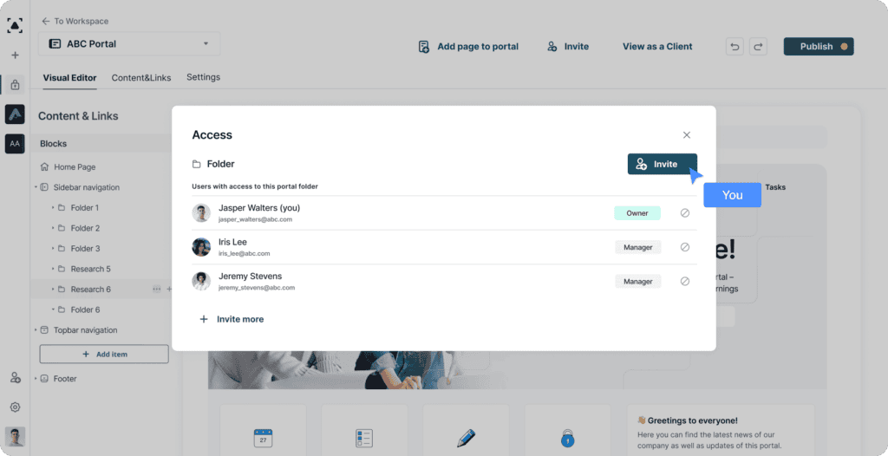This screenshot has height=456, width=888.
Task: Close the Access dialog
Action: (x=687, y=135)
